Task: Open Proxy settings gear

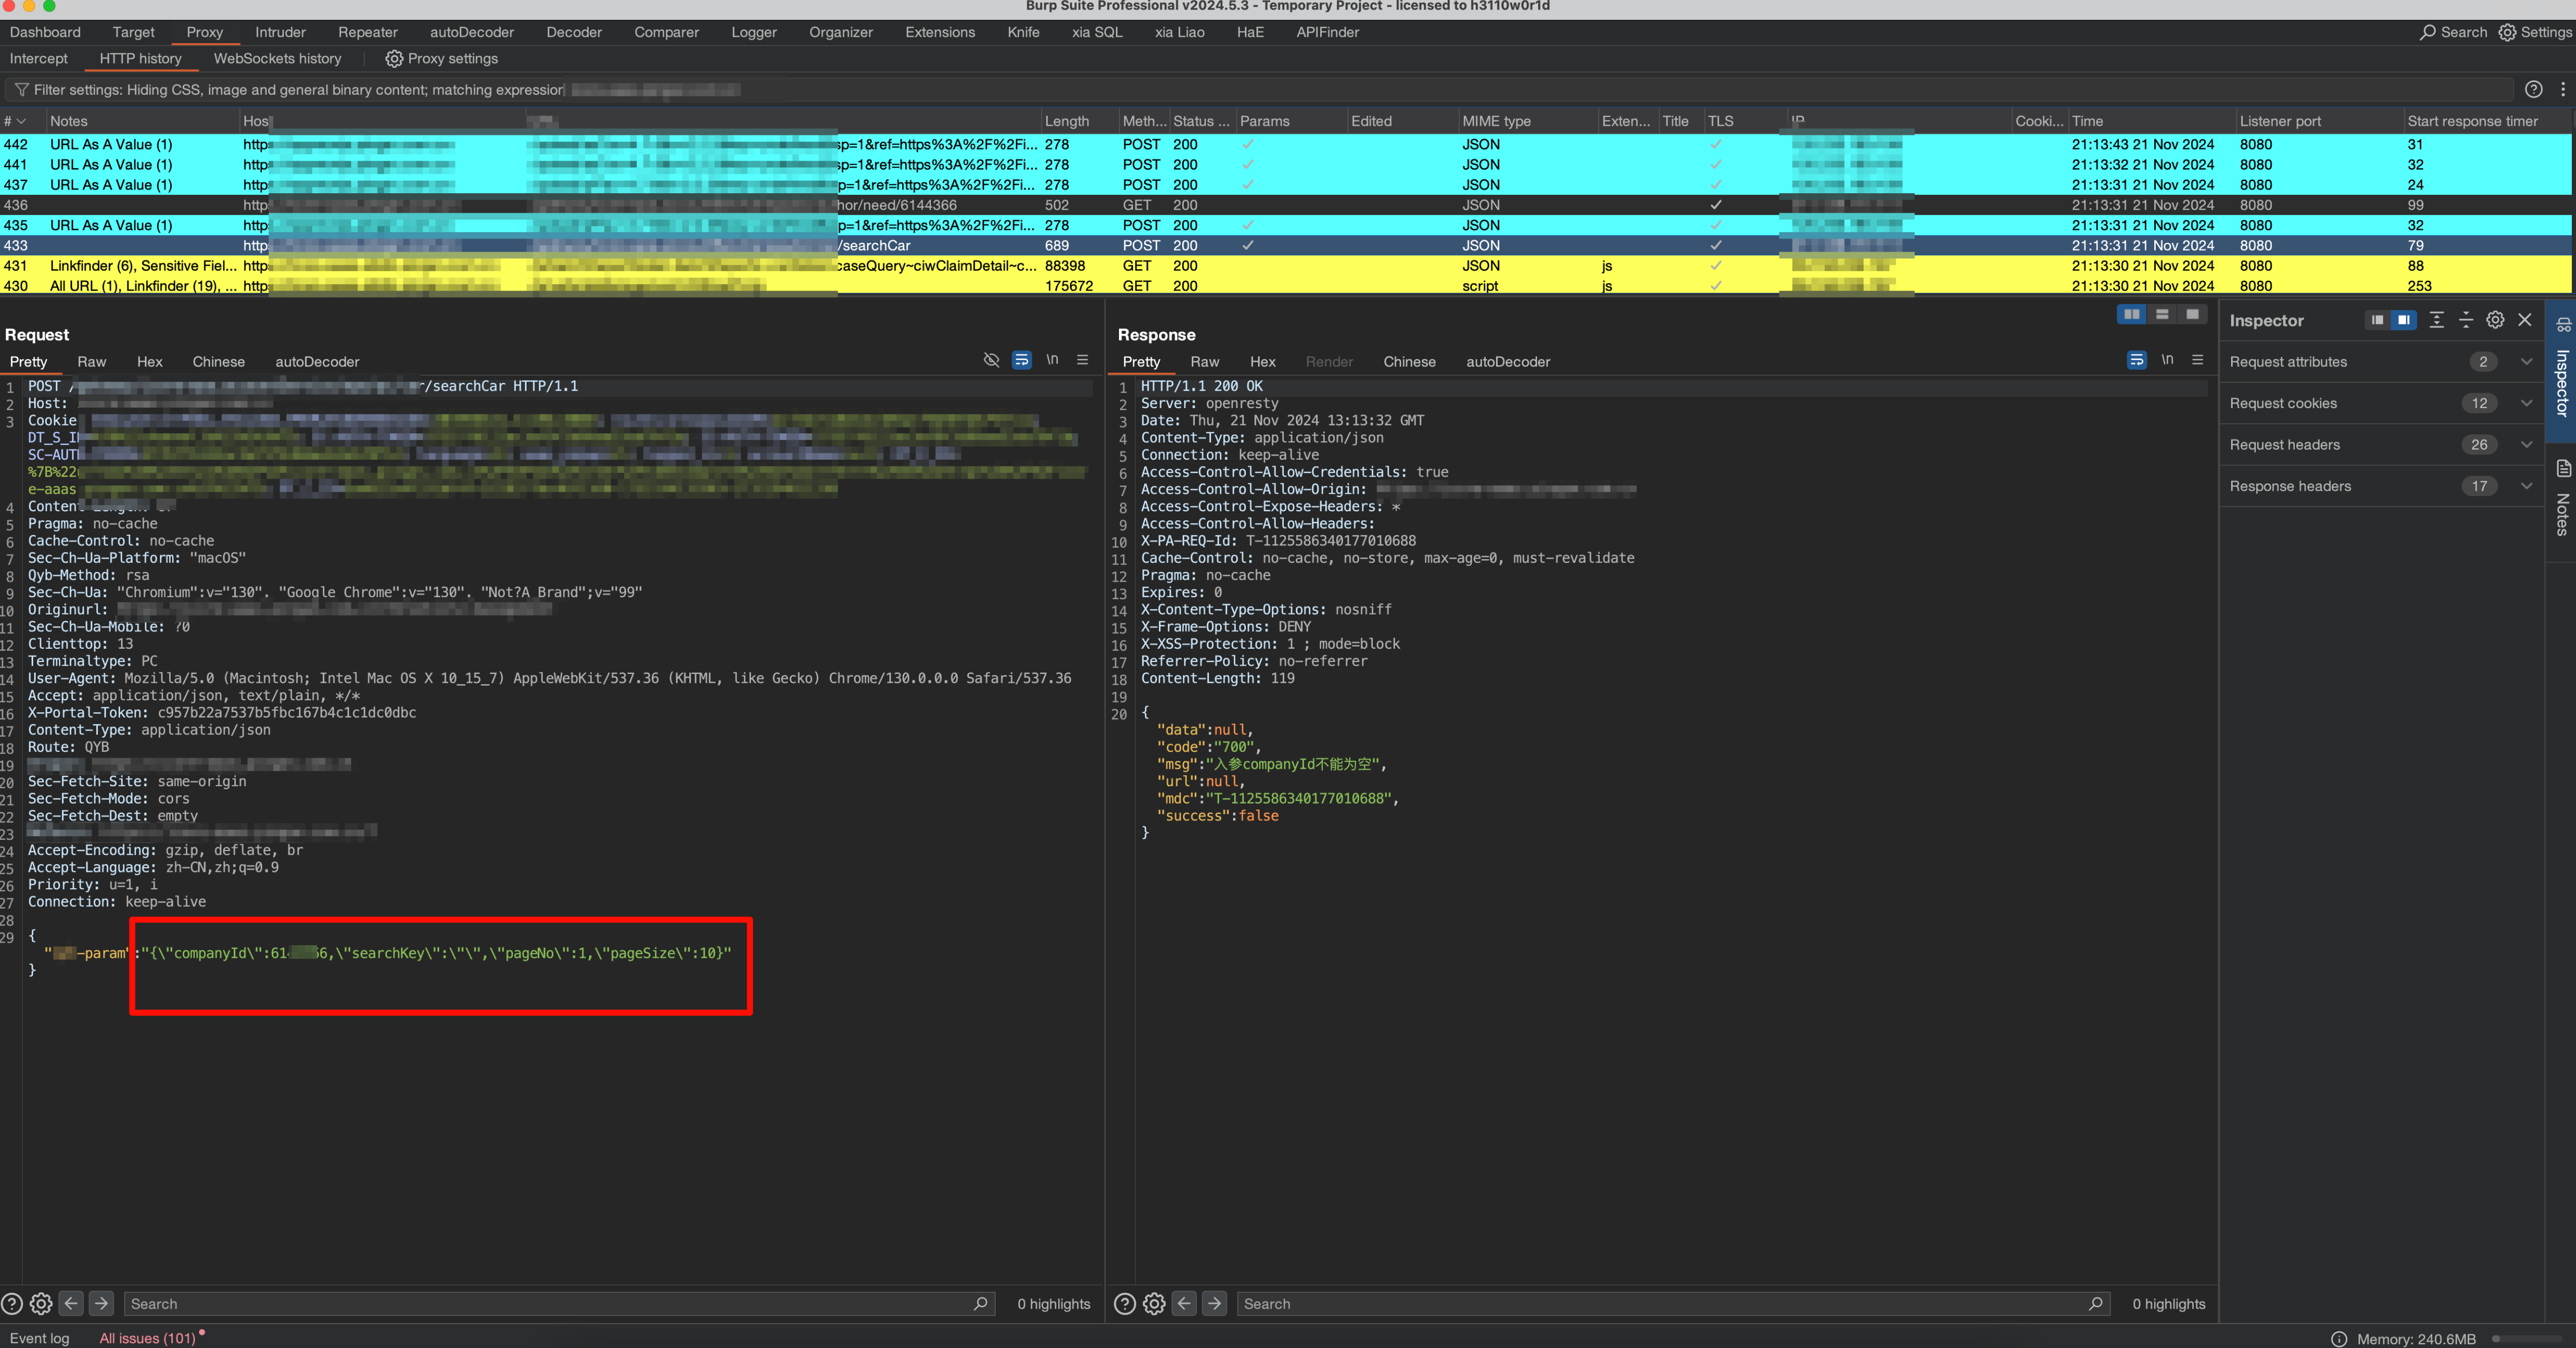Action: click(x=394, y=59)
